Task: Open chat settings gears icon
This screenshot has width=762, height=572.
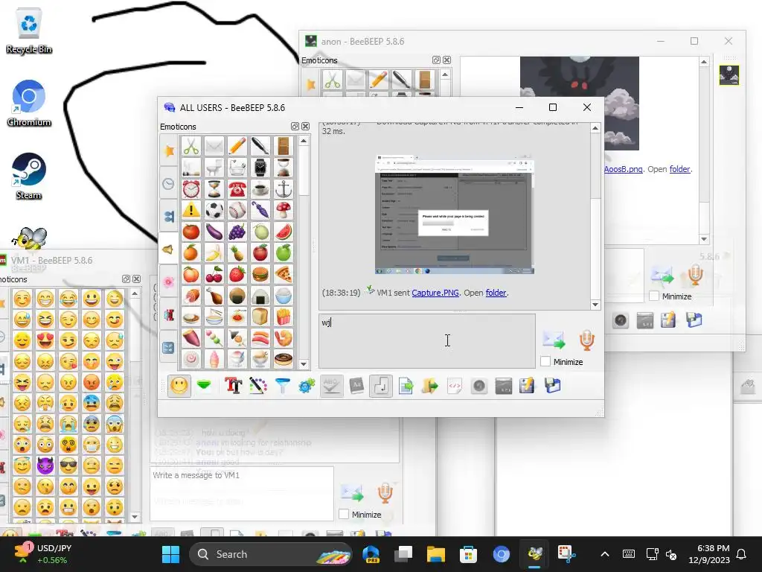Action: coord(307,387)
